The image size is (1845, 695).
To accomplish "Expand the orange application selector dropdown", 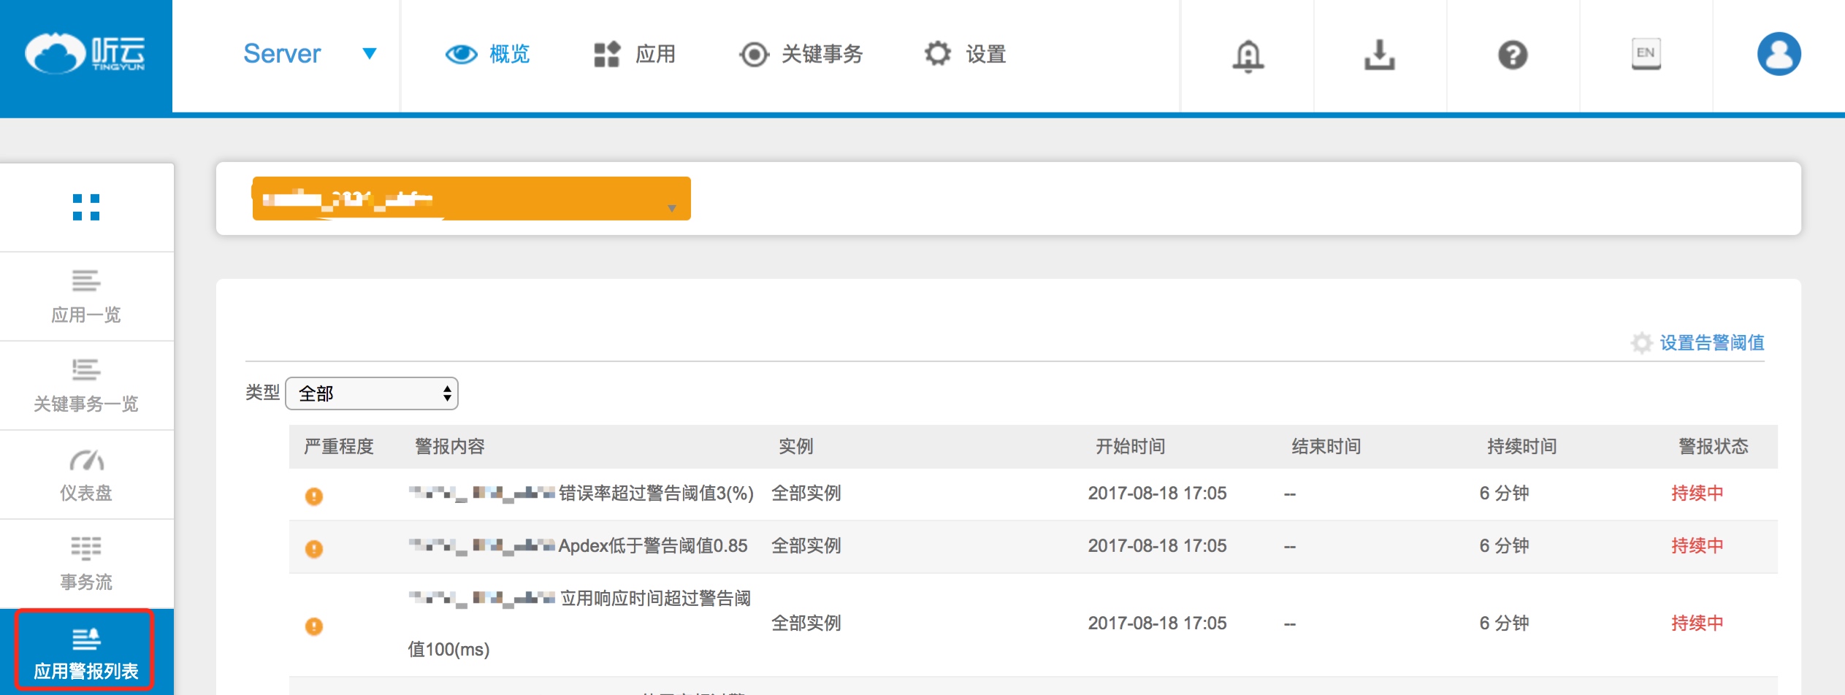I will click(x=471, y=199).
